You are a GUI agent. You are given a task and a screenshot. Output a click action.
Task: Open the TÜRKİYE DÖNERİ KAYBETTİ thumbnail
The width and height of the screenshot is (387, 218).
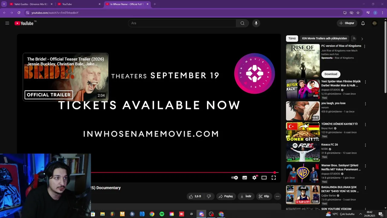pos(303,131)
